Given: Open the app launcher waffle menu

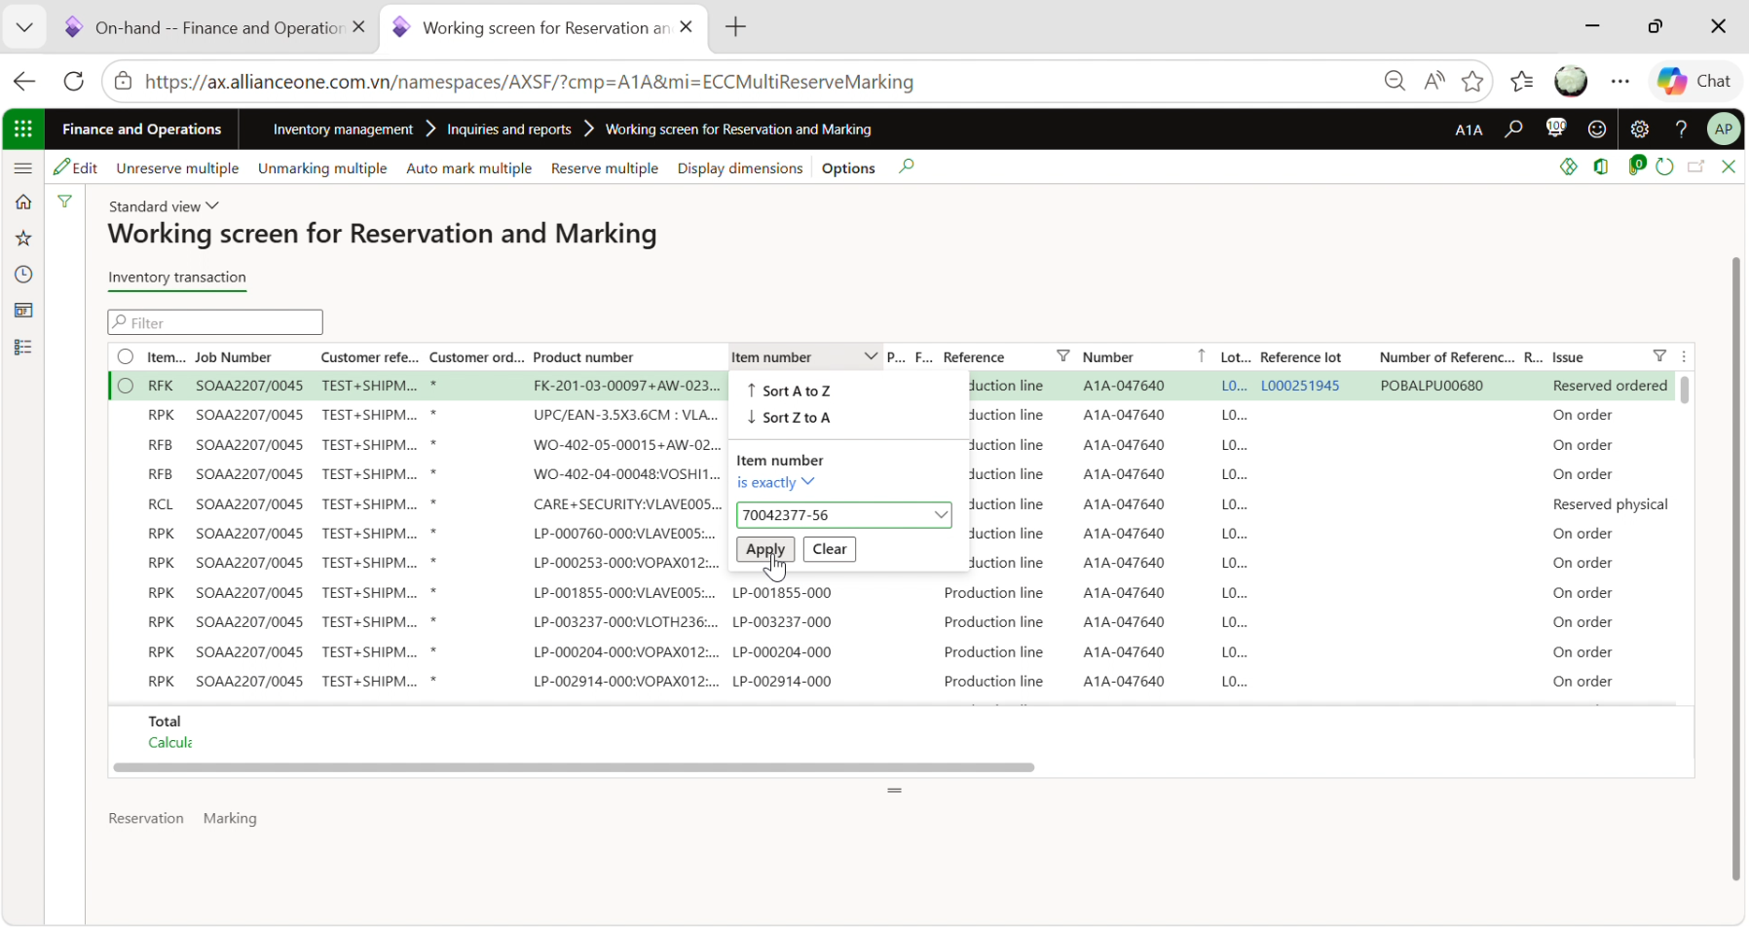Looking at the screenshot, I should point(23,129).
